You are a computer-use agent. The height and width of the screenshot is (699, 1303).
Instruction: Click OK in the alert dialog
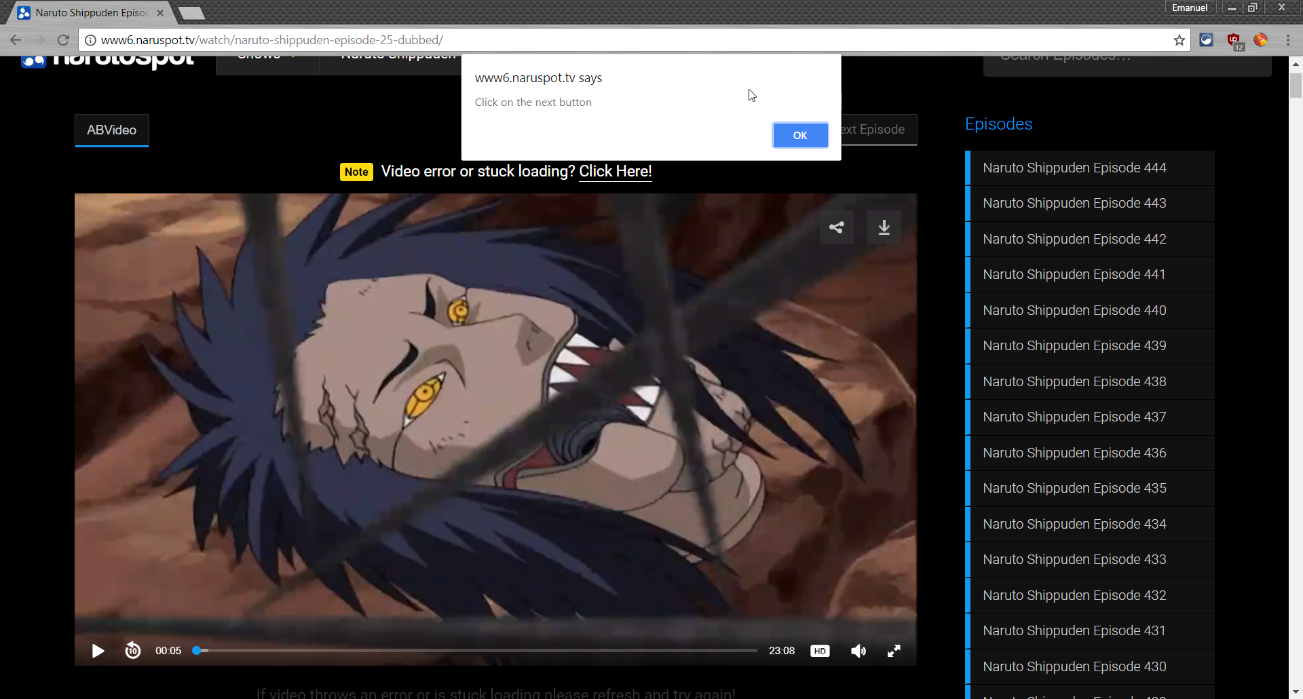tap(800, 135)
